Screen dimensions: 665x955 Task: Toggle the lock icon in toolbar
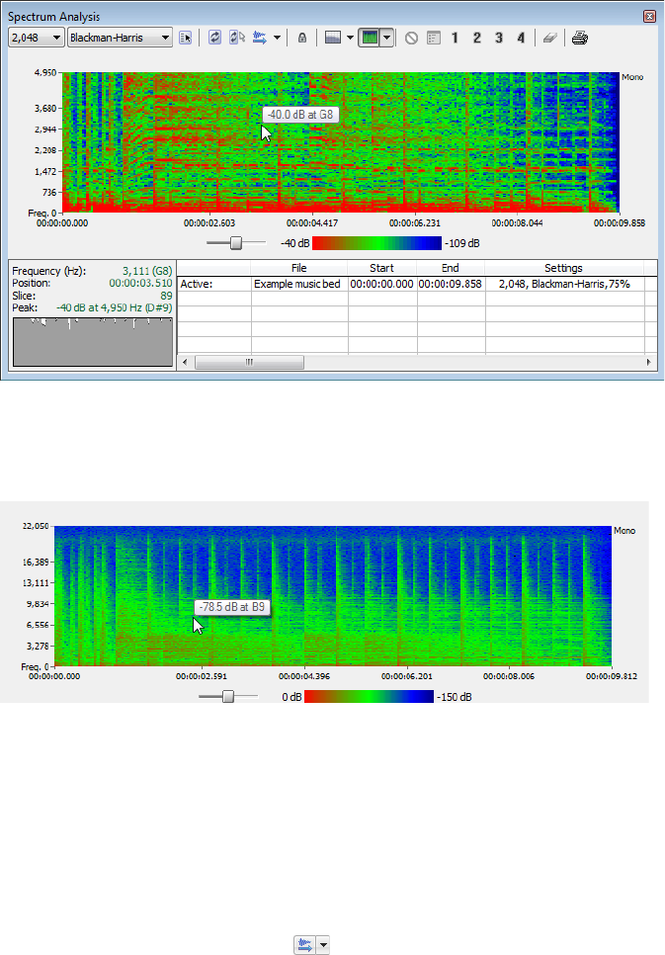coord(302,38)
